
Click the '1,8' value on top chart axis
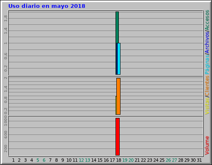5,19
